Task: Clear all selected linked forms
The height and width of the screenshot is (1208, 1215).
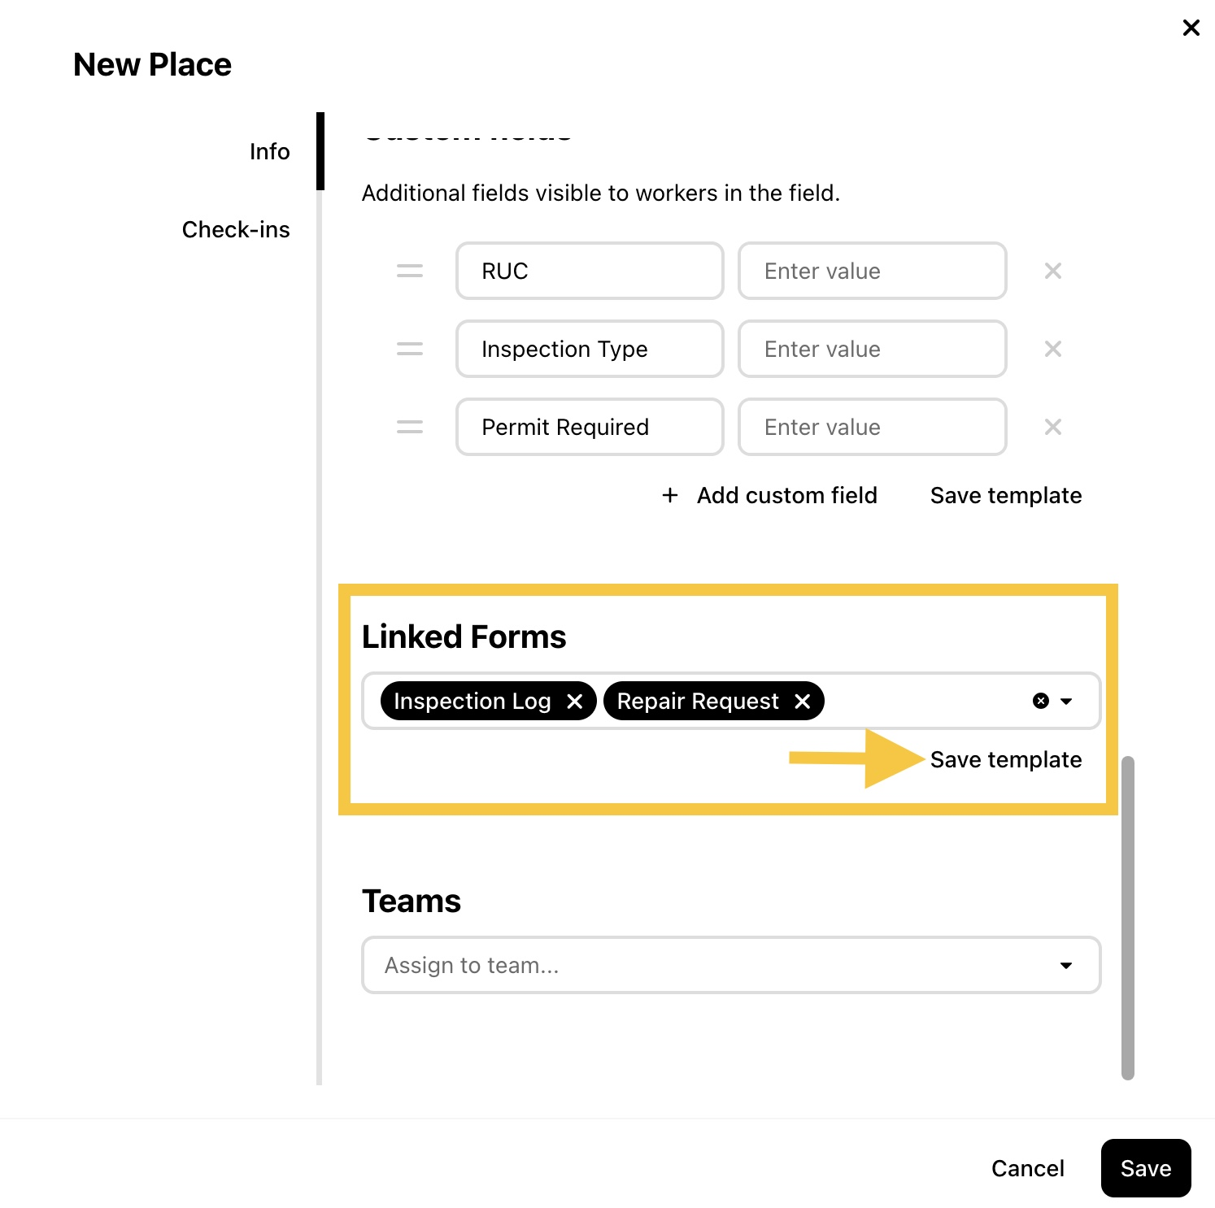Action: 1040,701
